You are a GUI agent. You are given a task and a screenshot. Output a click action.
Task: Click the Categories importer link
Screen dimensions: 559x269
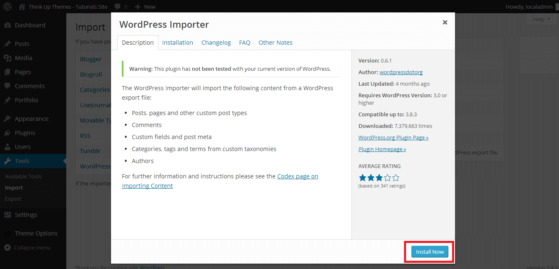coord(95,90)
